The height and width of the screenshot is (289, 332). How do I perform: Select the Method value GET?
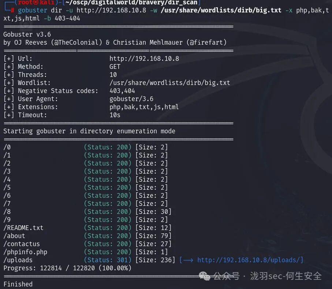[x=115, y=67]
